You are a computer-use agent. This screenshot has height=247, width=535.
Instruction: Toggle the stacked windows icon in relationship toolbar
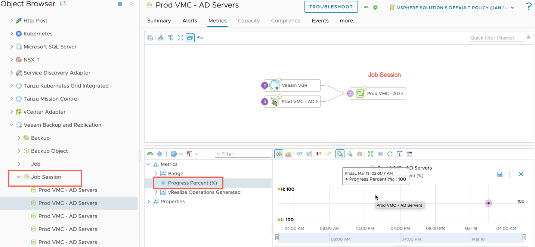190,38
